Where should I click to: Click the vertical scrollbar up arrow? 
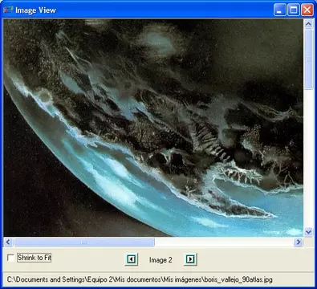308,24
